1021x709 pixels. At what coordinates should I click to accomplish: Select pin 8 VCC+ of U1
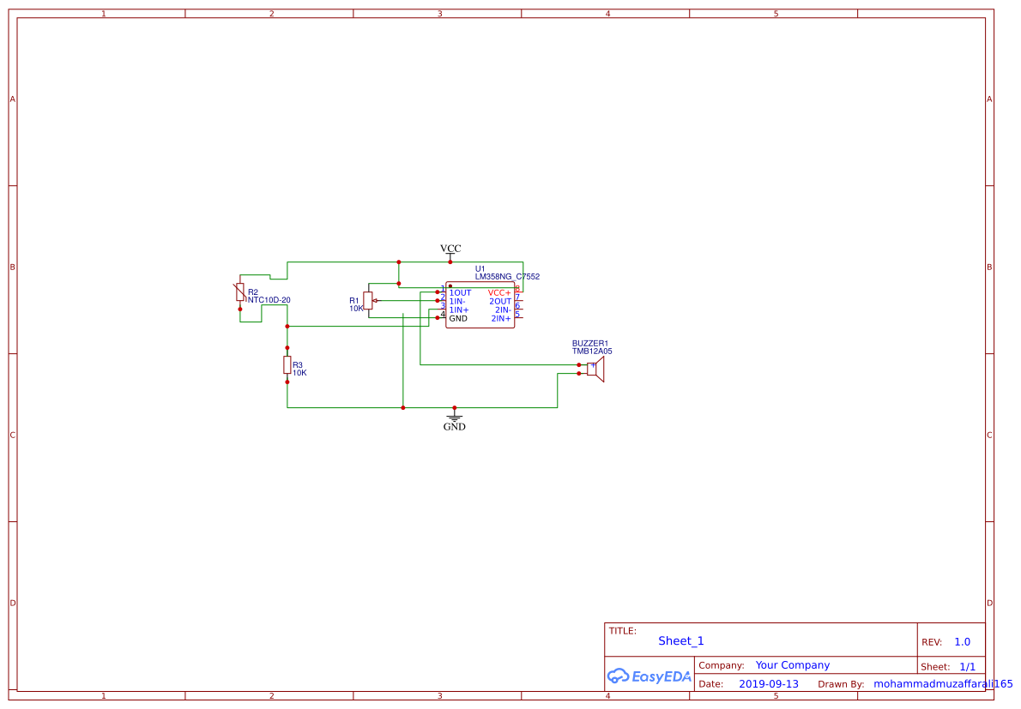click(517, 291)
